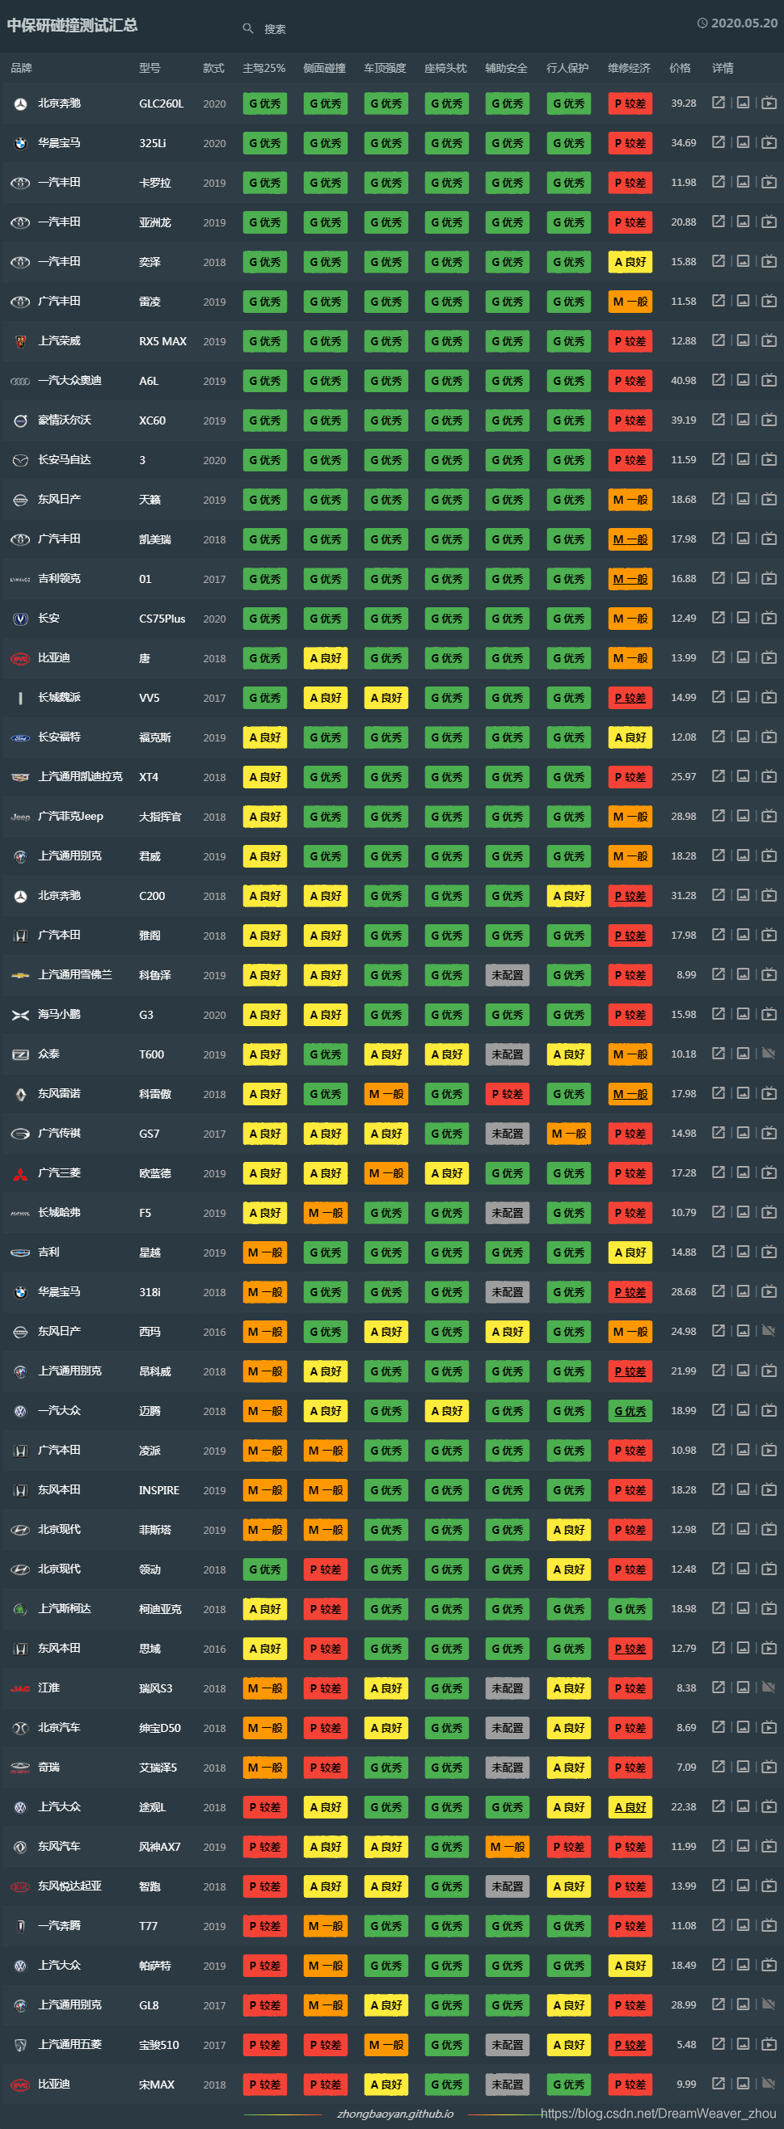Viewport: 784px width, 2129px height.
Task: Open external link icon for 比亚迪 宋MAX
Action: tap(719, 2085)
